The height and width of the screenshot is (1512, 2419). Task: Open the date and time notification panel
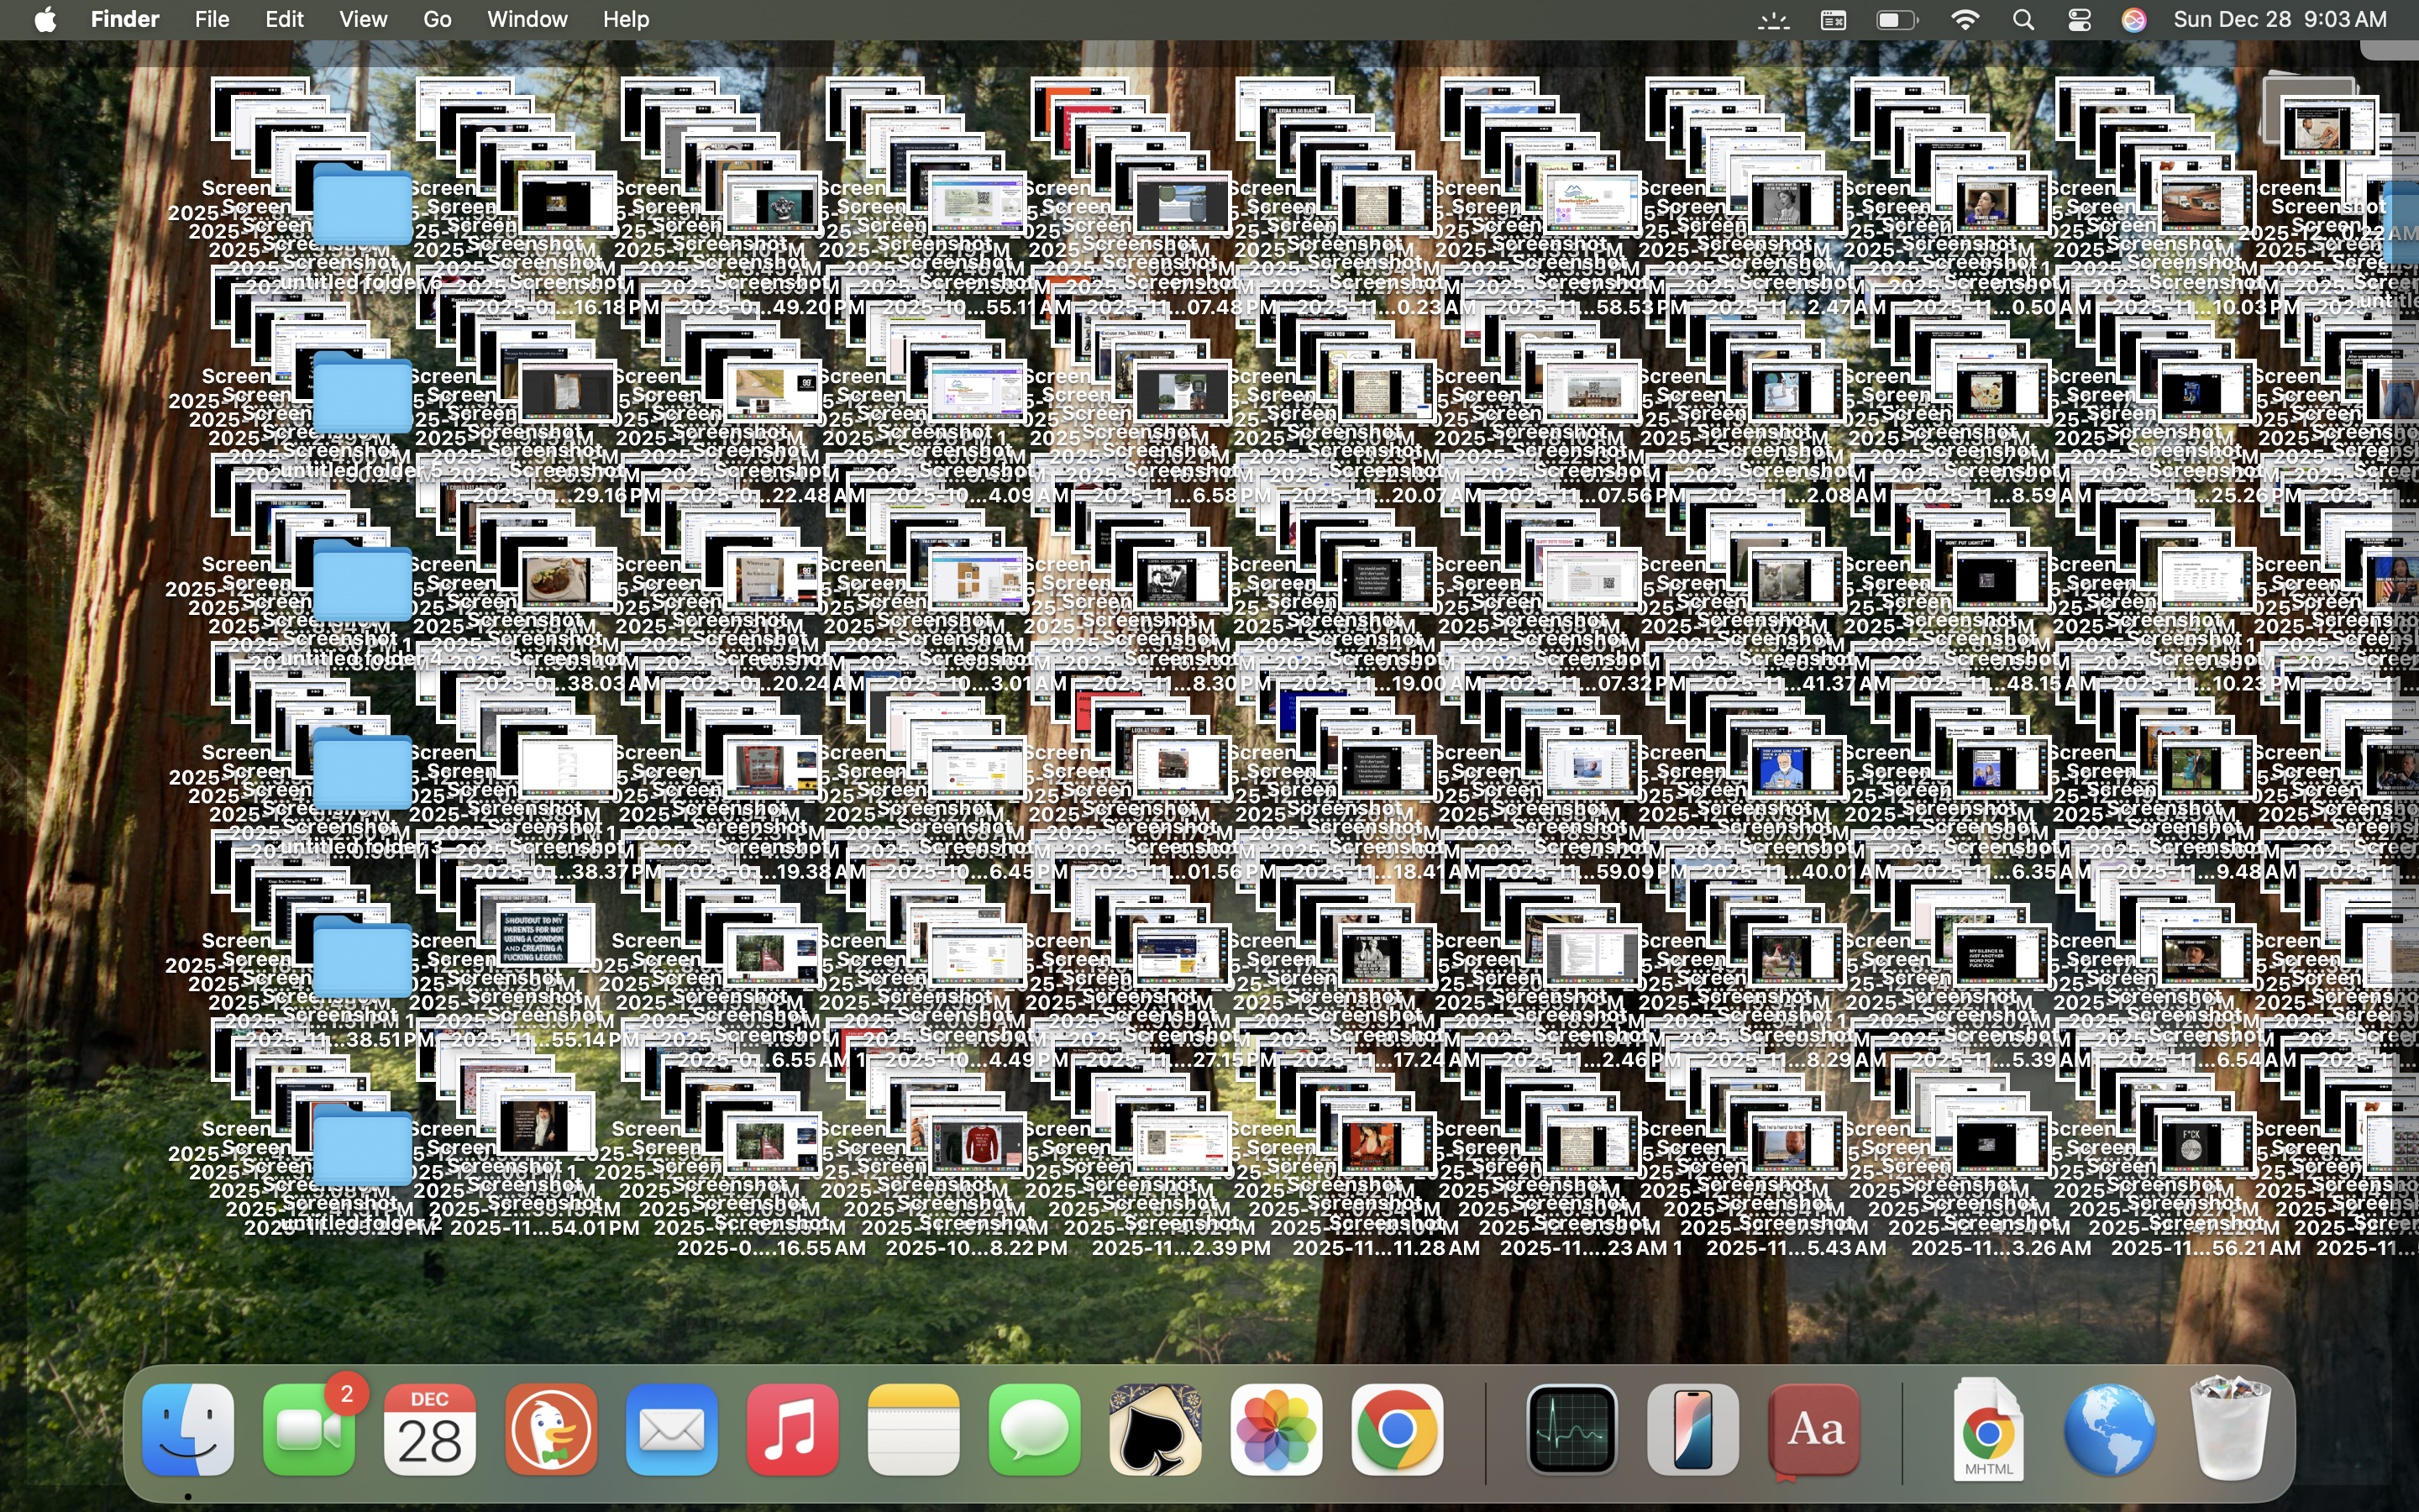click(x=2279, y=20)
